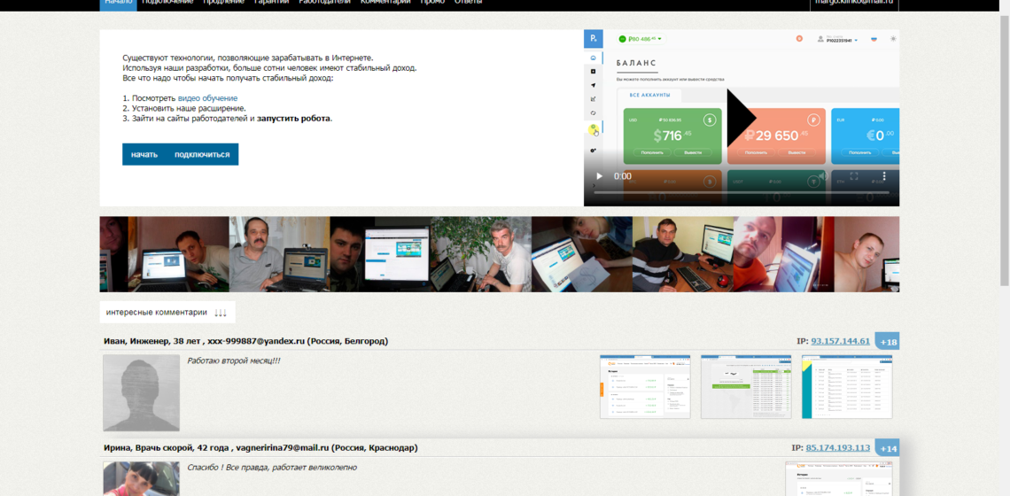Viewport: 1010px width, 496px height.
Task: Go to Работодатели in top navigation
Action: tap(324, 3)
